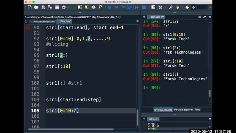The width and height of the screenshot is (236, 133).
Task: Click str1[2:] on line 95
Action: (x=57, y=55)
